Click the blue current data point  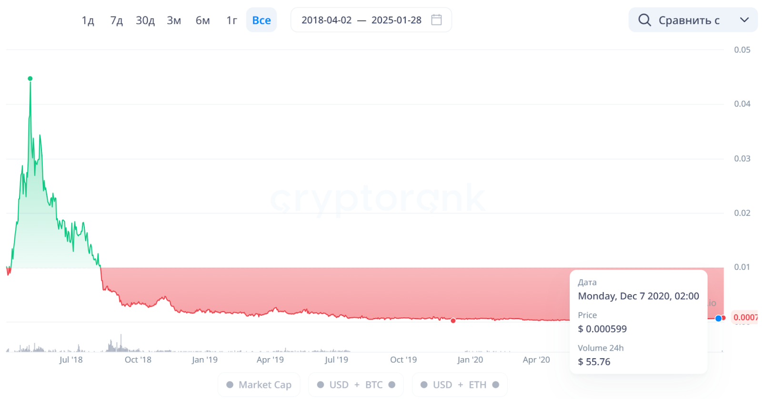point(718,318)
